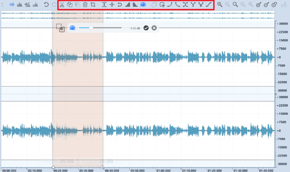Image resolution: width=290 pixels, height=172 pixels.
Task: Crop audio to selection
Action: pos(93,5)
